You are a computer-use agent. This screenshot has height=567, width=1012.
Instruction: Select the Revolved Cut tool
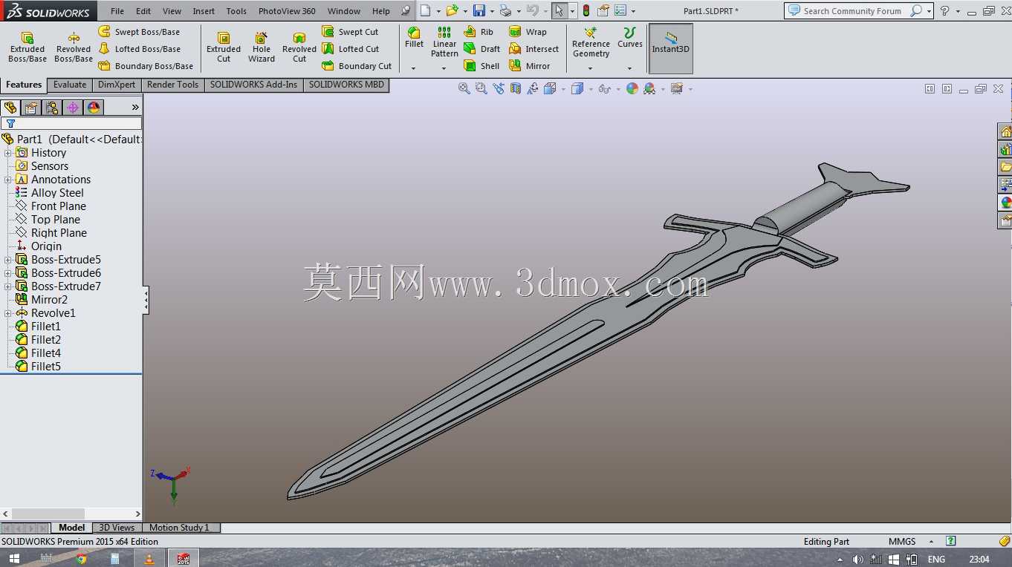point(299,47)
